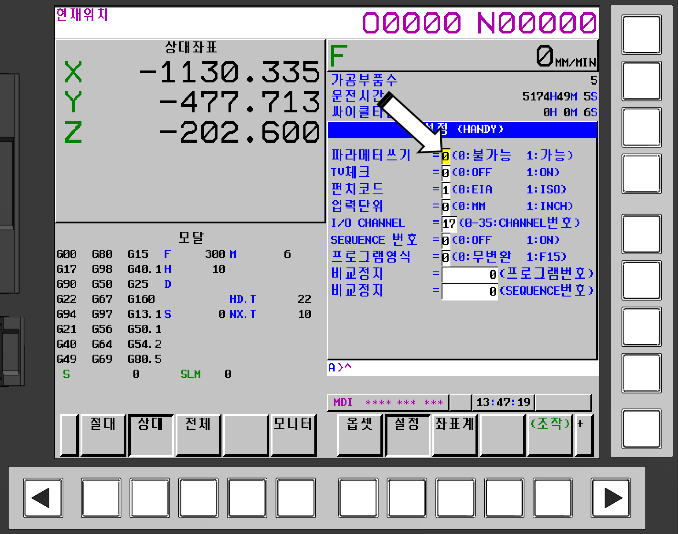This screenshot has height=534, width=678.
Task: Select the TV체크 value field
Action: click(x=446, y=173)
